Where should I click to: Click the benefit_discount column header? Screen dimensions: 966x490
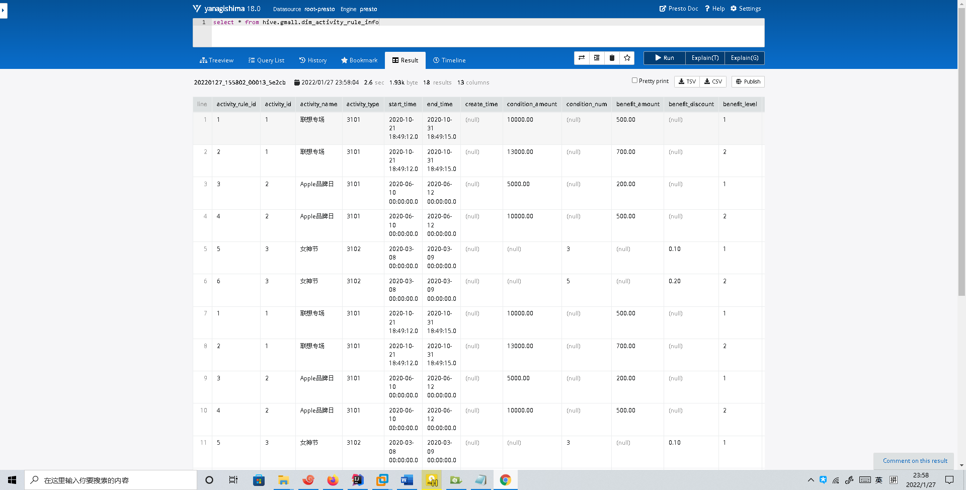click(x=691, y=104)
